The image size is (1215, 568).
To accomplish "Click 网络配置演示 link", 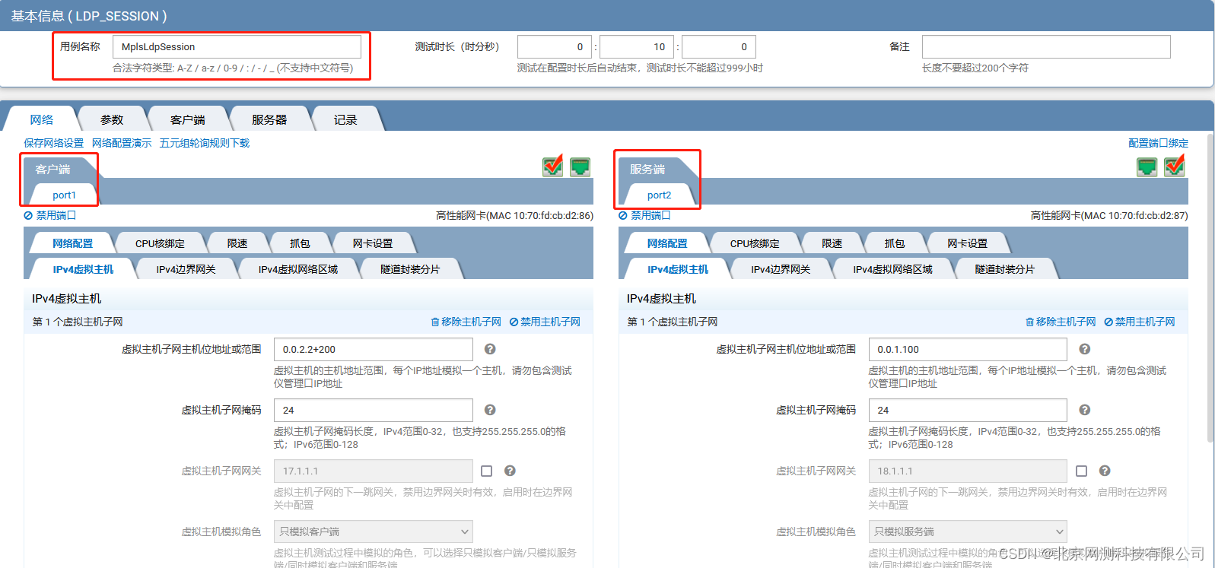I will (x=122, y=143).
